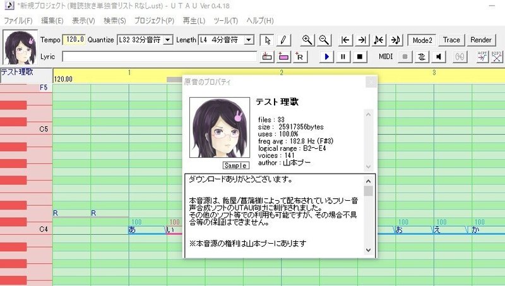Click the P2P3 crossfade tool icon
The width and height of the screenshot is (505, 286).
[x=497, y=57]
